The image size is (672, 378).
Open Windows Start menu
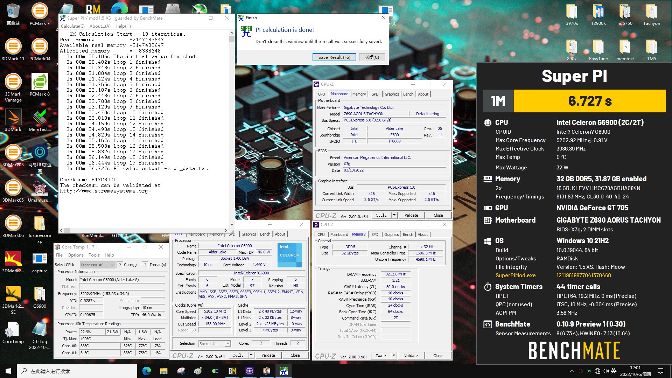pos(8,371)
